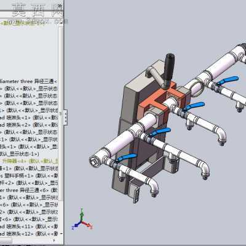Select the 喷淋头<11> component in tree
246x246 pixels.
click(x=29, y=226)
